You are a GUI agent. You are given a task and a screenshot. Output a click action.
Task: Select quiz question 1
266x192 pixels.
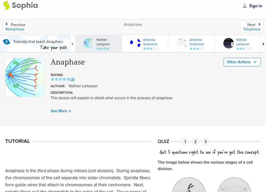185,142
